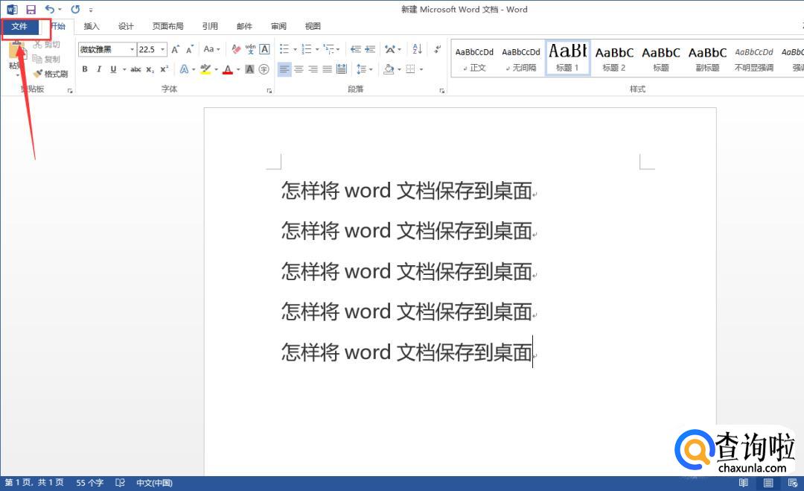Toggle italic formatting
Screen dimensions: 804x491
tap(99, 69)
